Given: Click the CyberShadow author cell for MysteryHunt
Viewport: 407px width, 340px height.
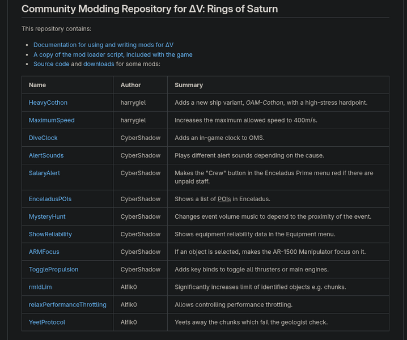Looking at the screenshot, I should pyautogui.click(x=141, y=216).
